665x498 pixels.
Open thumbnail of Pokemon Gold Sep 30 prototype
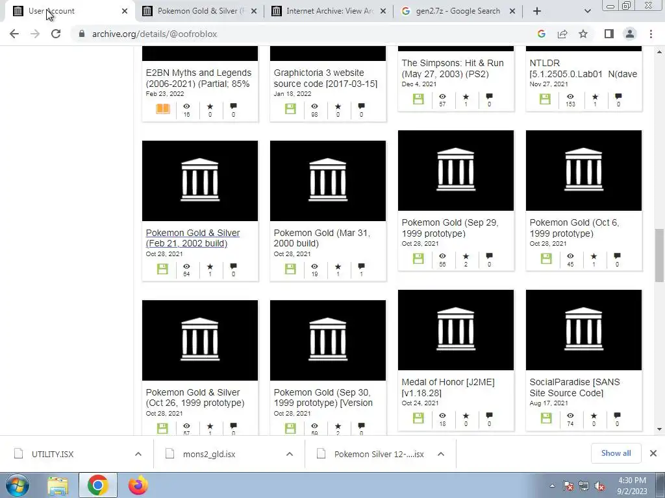tap(328, 340)
